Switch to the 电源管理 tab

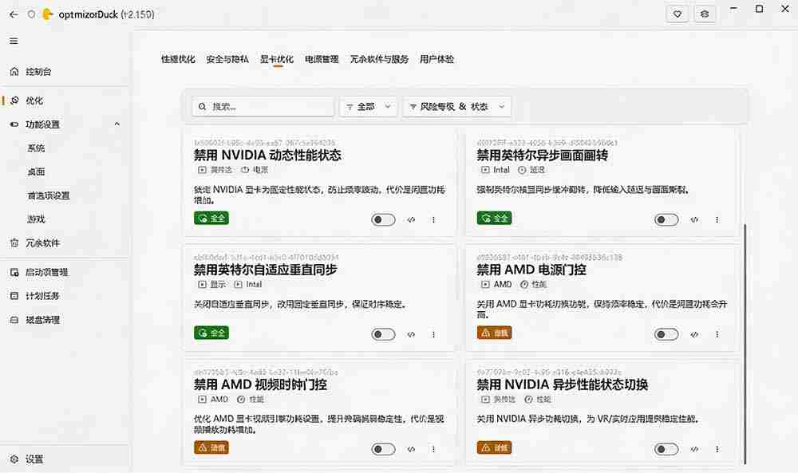[x=322, y=59]
